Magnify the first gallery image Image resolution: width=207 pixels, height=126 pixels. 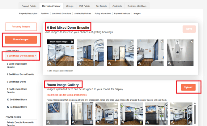pyautogui.click(x=49, y=122)
